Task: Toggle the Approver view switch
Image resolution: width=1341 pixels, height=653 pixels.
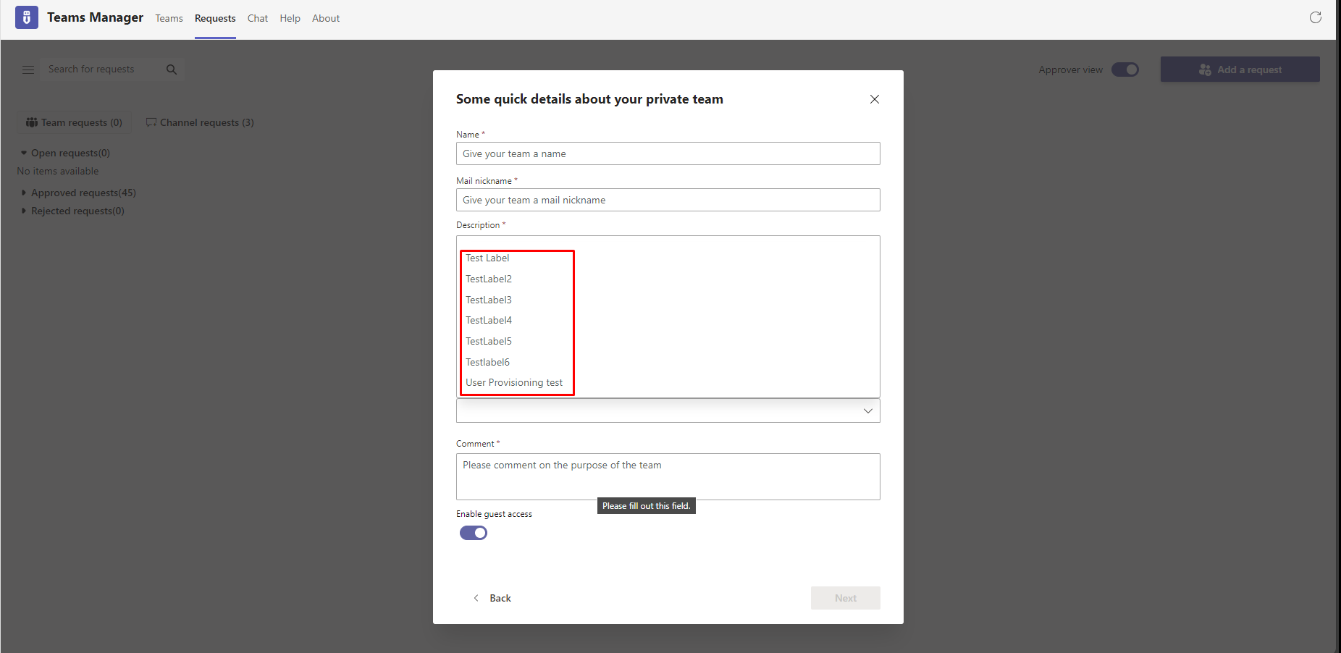Action: click(1125, 69)
